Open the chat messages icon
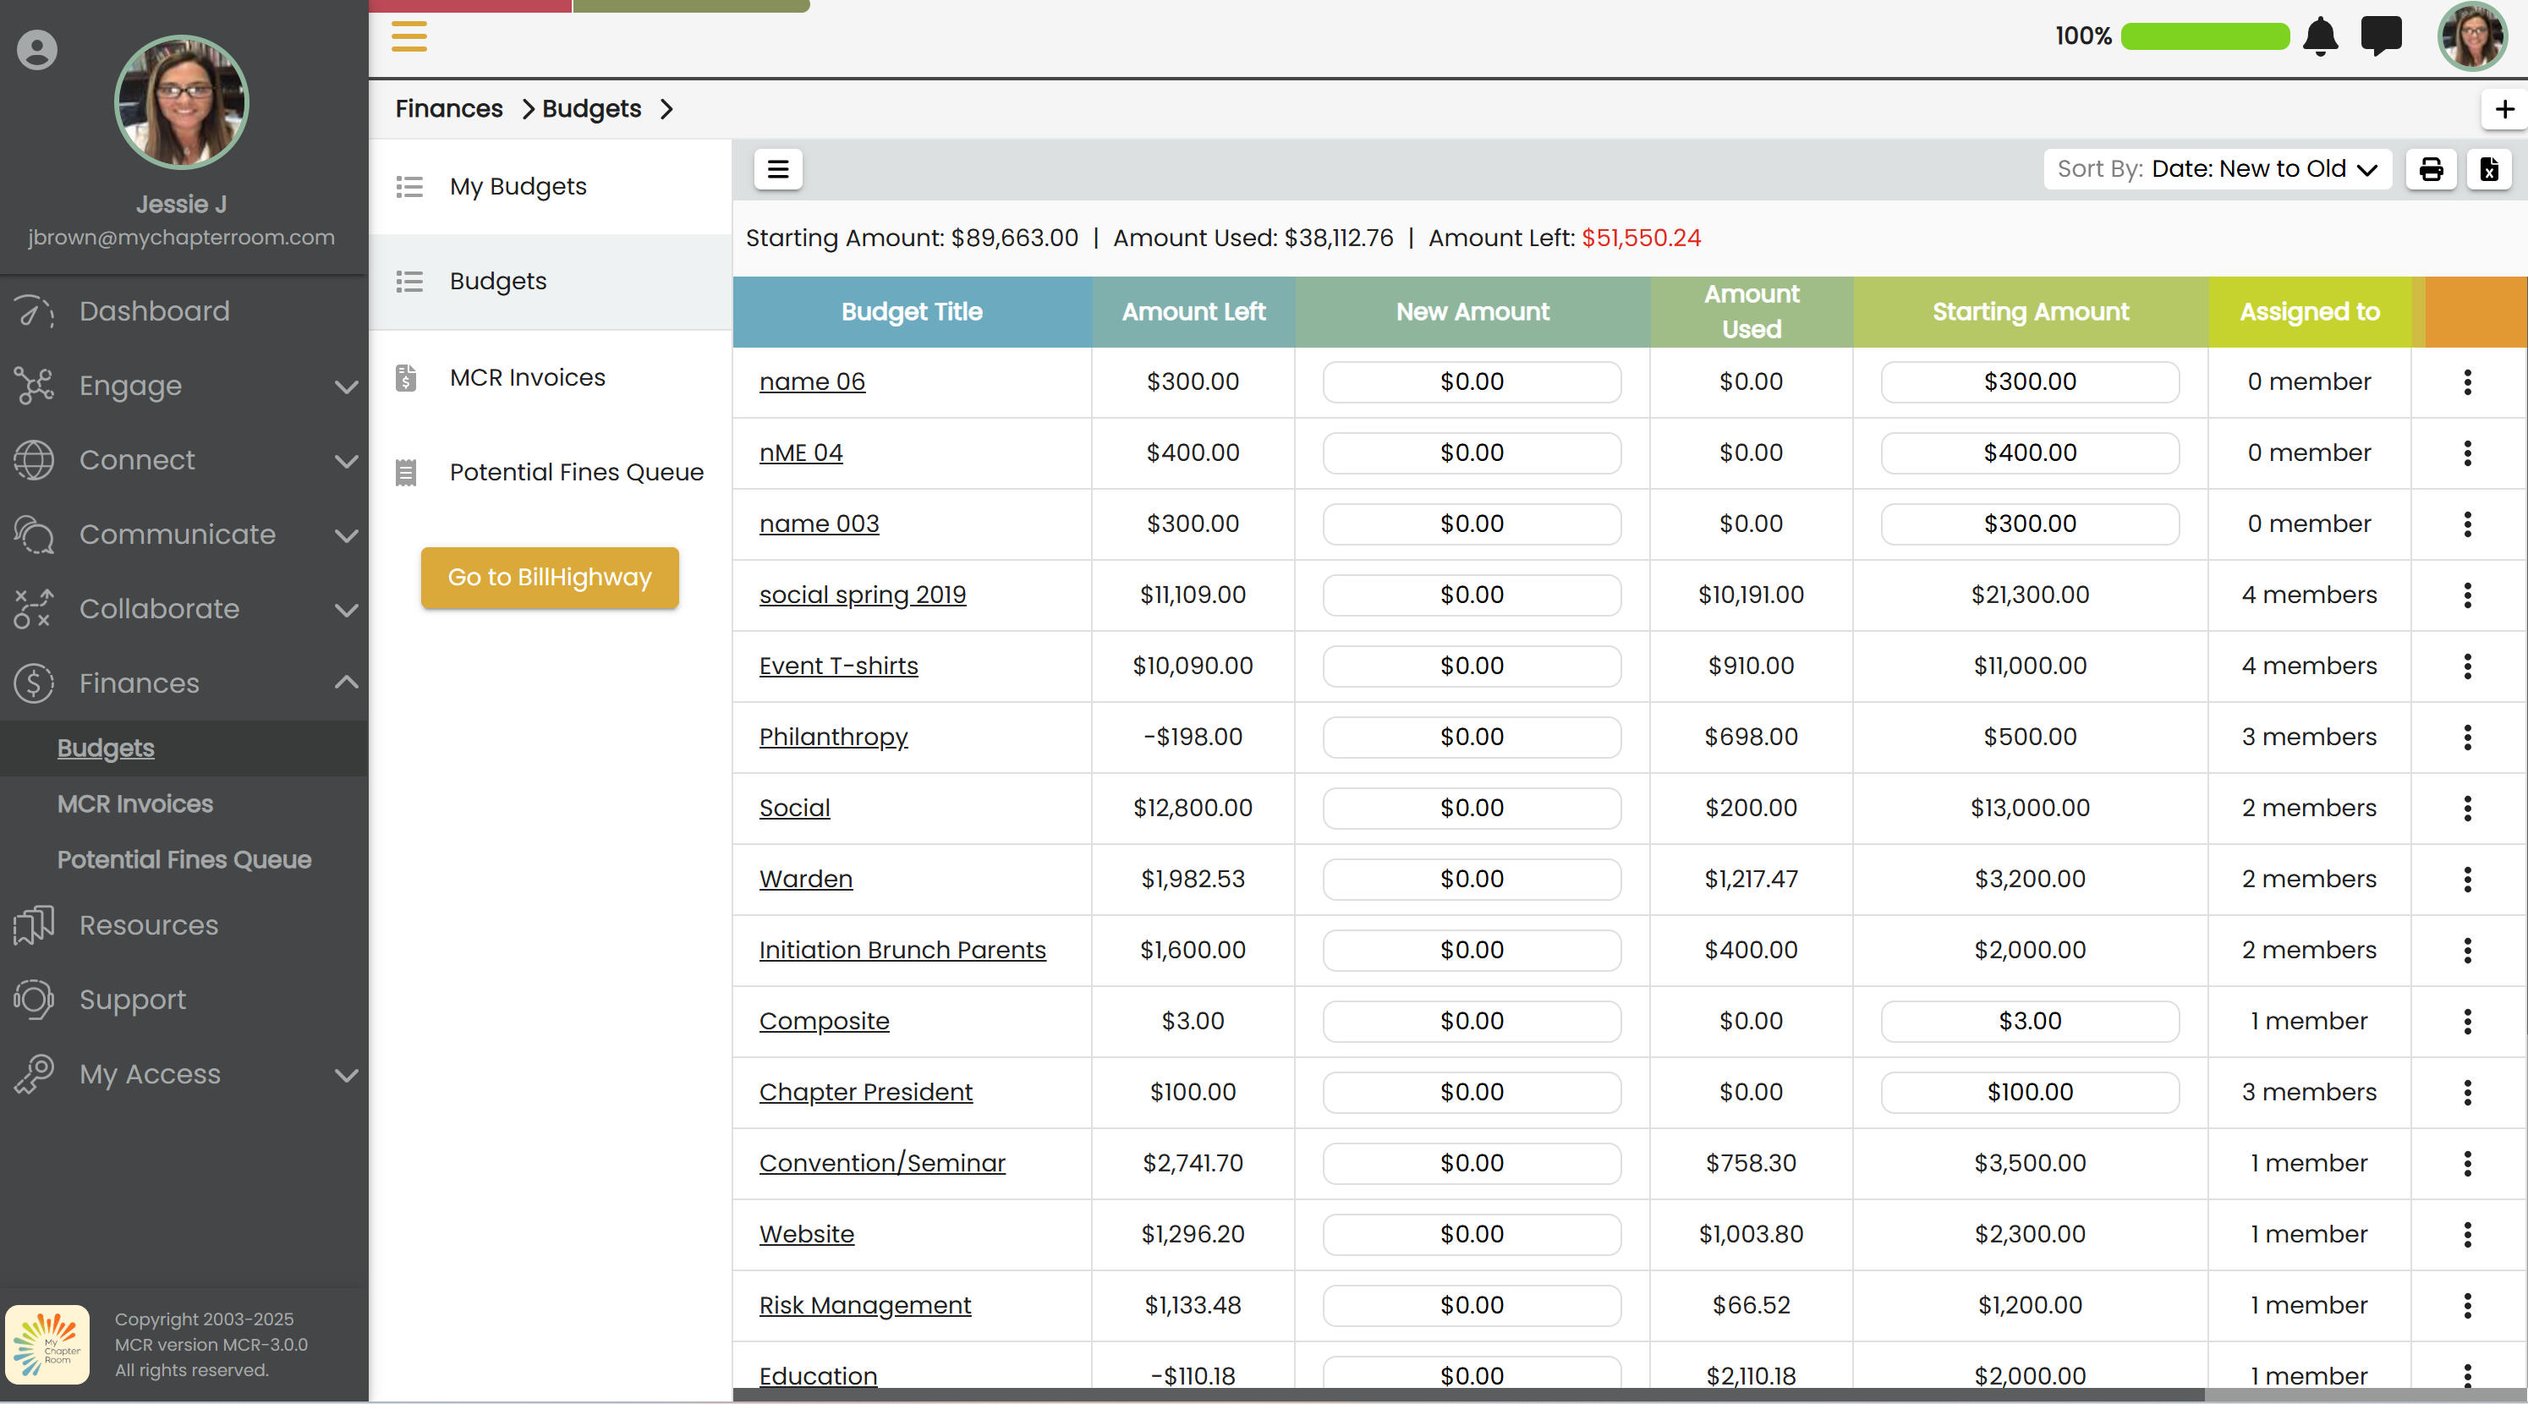Viewport: 2528px width, 1404px height. [2381, 36]
